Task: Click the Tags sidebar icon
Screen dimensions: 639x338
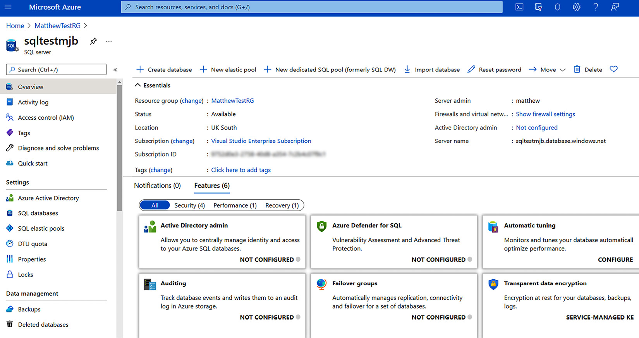Action: point(10,133)
